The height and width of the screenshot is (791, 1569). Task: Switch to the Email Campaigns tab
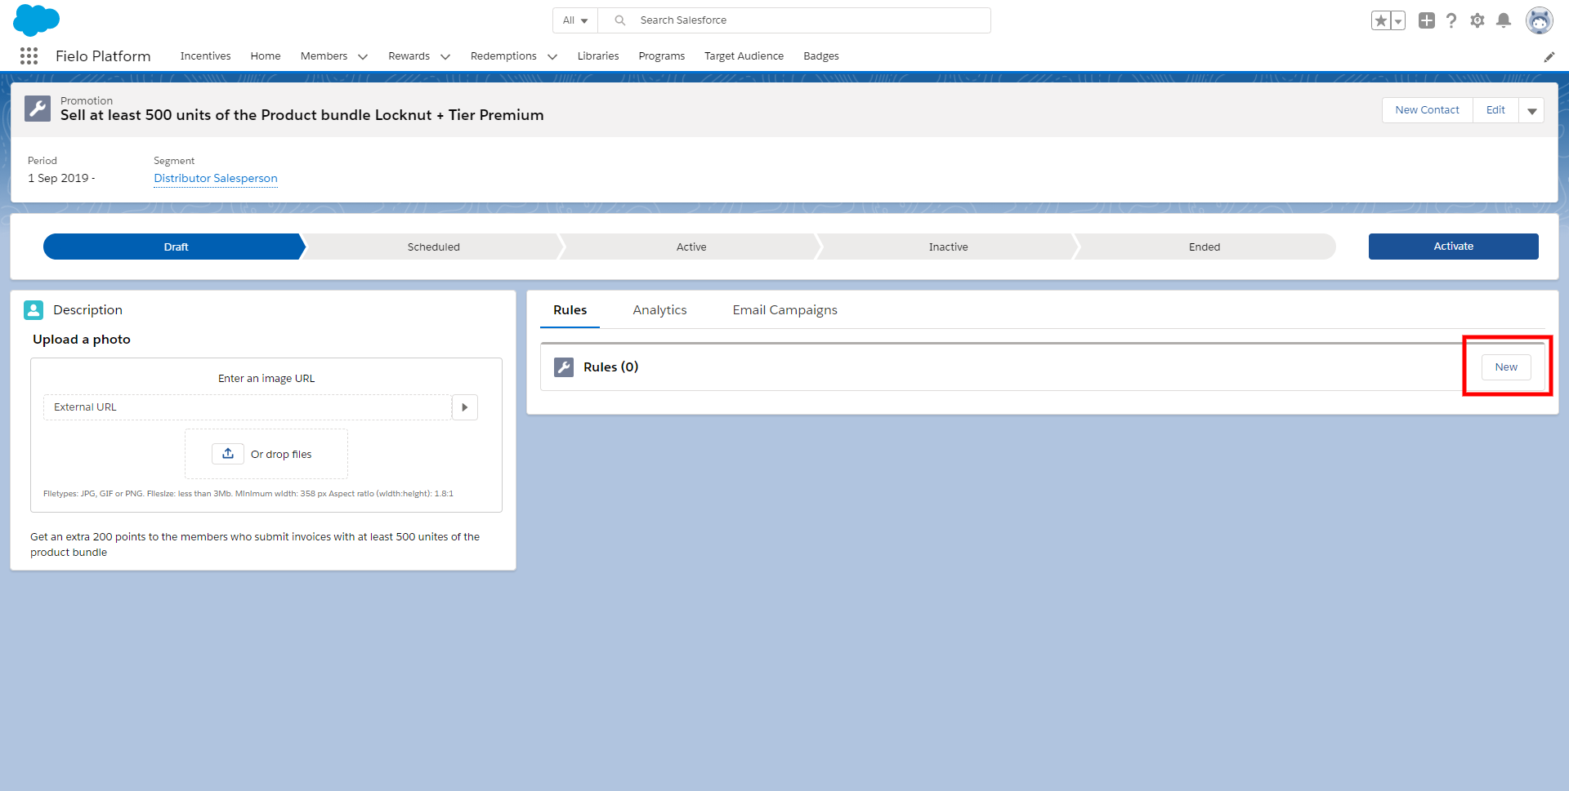click(x=784, y=310)
